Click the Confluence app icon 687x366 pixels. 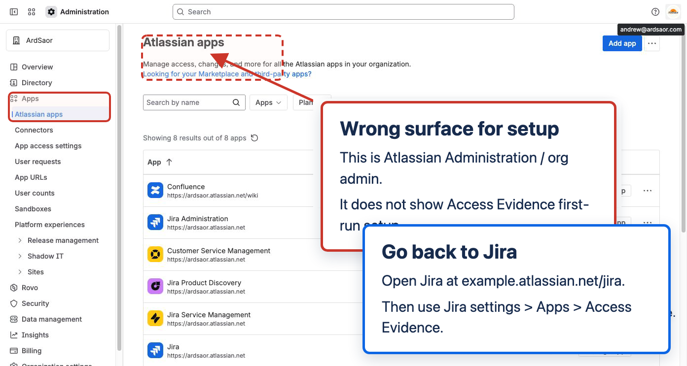pyautogui.click(x=155, y=190)
